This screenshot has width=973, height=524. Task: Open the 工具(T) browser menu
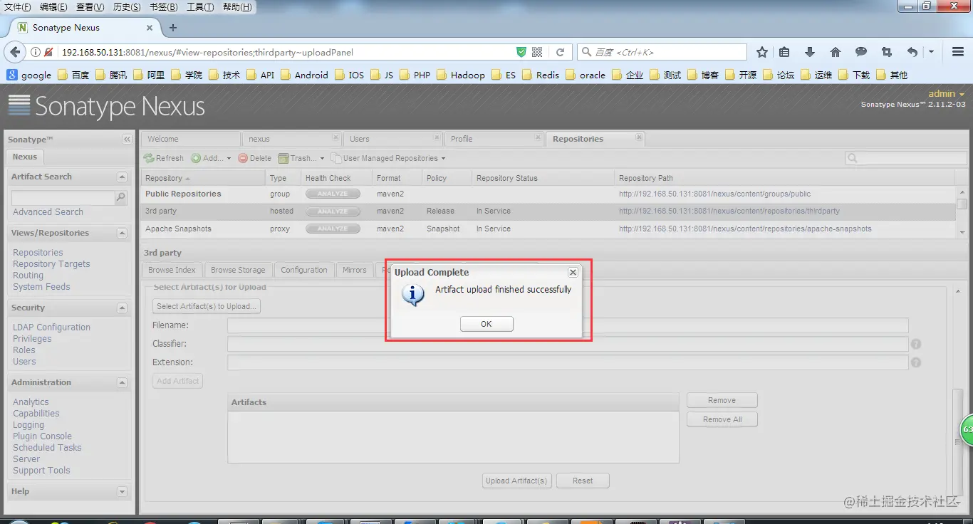[200, 7]
